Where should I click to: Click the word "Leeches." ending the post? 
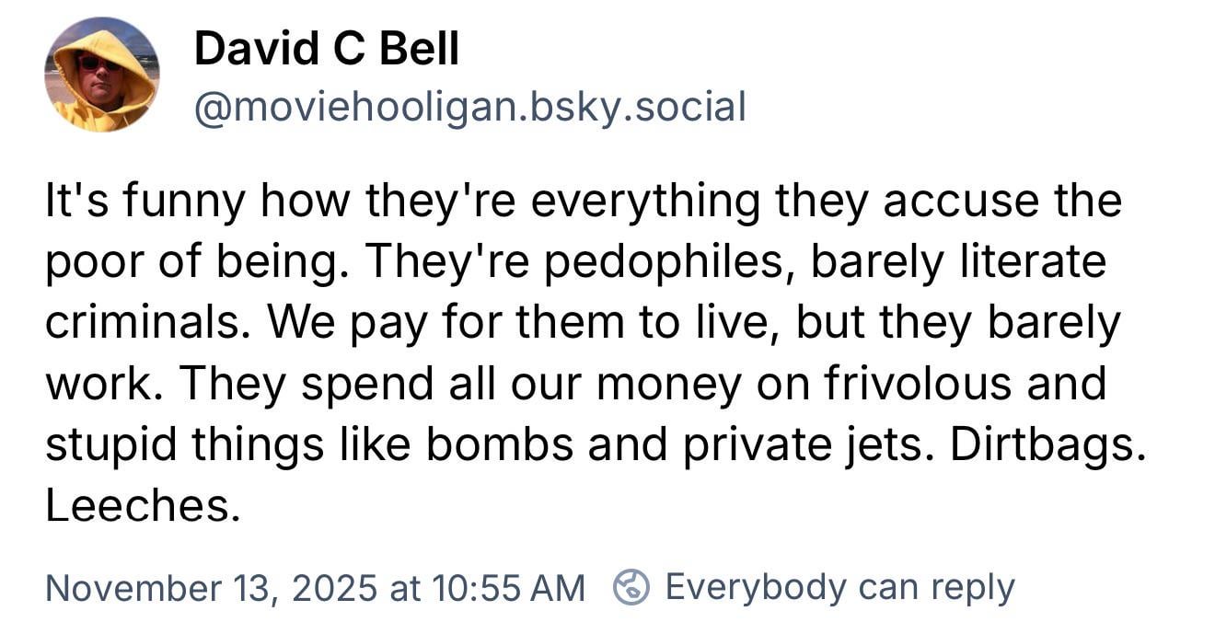pyautogui.click(x=143, y=506)
